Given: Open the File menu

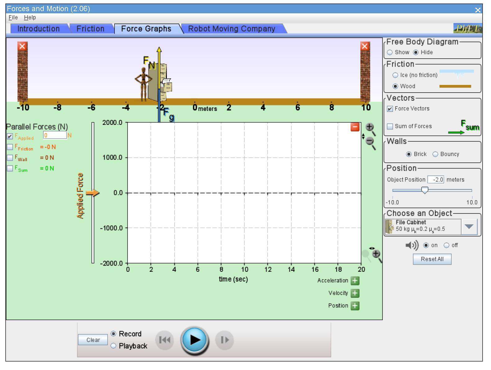Looking at the screenshot, I should 13,18.
